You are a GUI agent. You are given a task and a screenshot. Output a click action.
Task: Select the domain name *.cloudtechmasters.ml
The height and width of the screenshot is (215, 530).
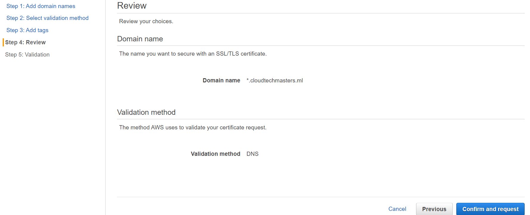tap(274, 80)
